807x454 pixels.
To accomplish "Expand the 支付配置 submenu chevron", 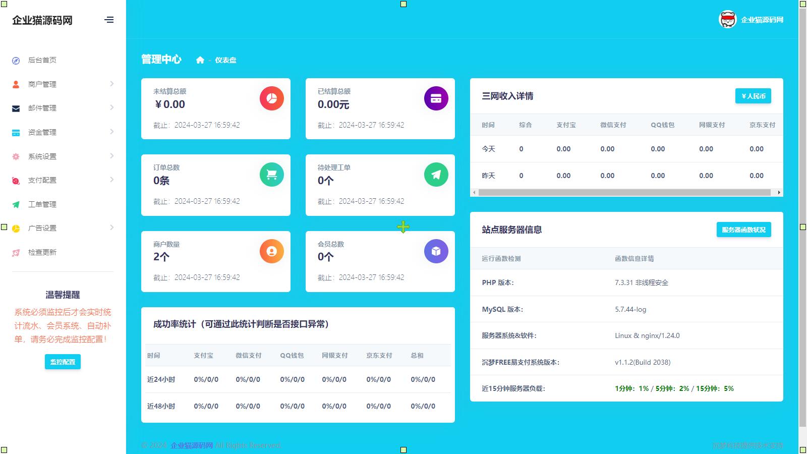I will click(x=111, y=180).
